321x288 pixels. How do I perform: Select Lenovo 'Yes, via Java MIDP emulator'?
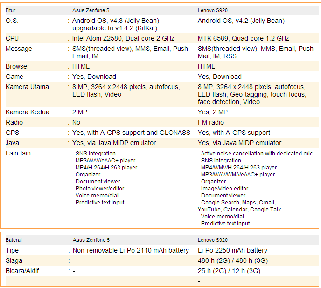[x=239, y=143]
